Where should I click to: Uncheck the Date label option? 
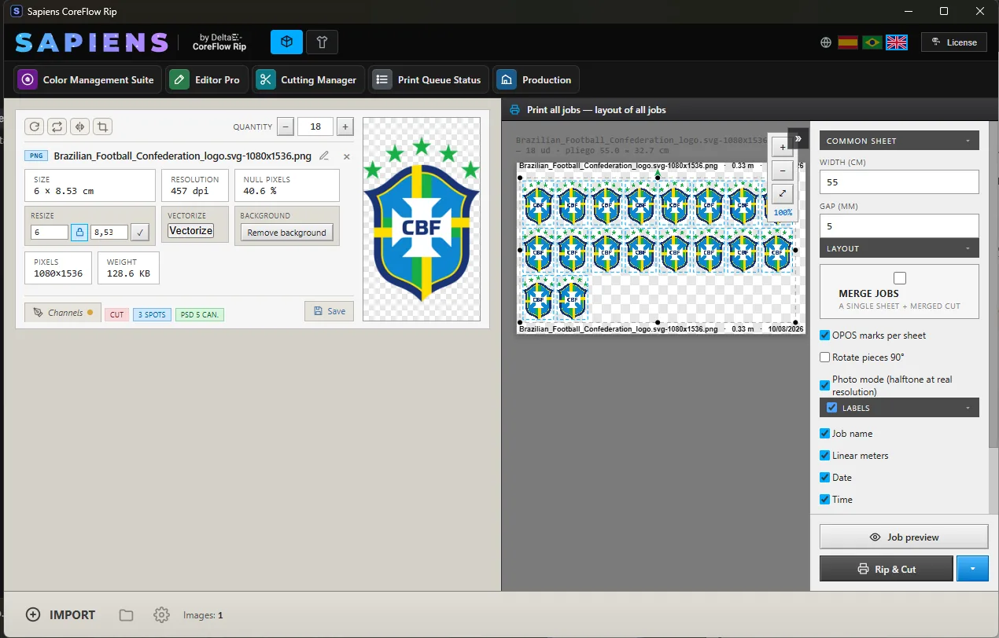pos(825,478)
